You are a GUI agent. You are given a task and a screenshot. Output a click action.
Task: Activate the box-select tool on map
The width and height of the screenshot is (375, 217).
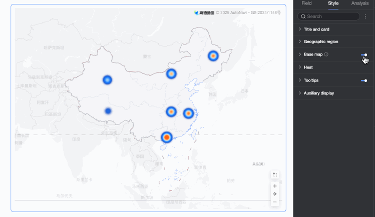[x=275, y=174]
